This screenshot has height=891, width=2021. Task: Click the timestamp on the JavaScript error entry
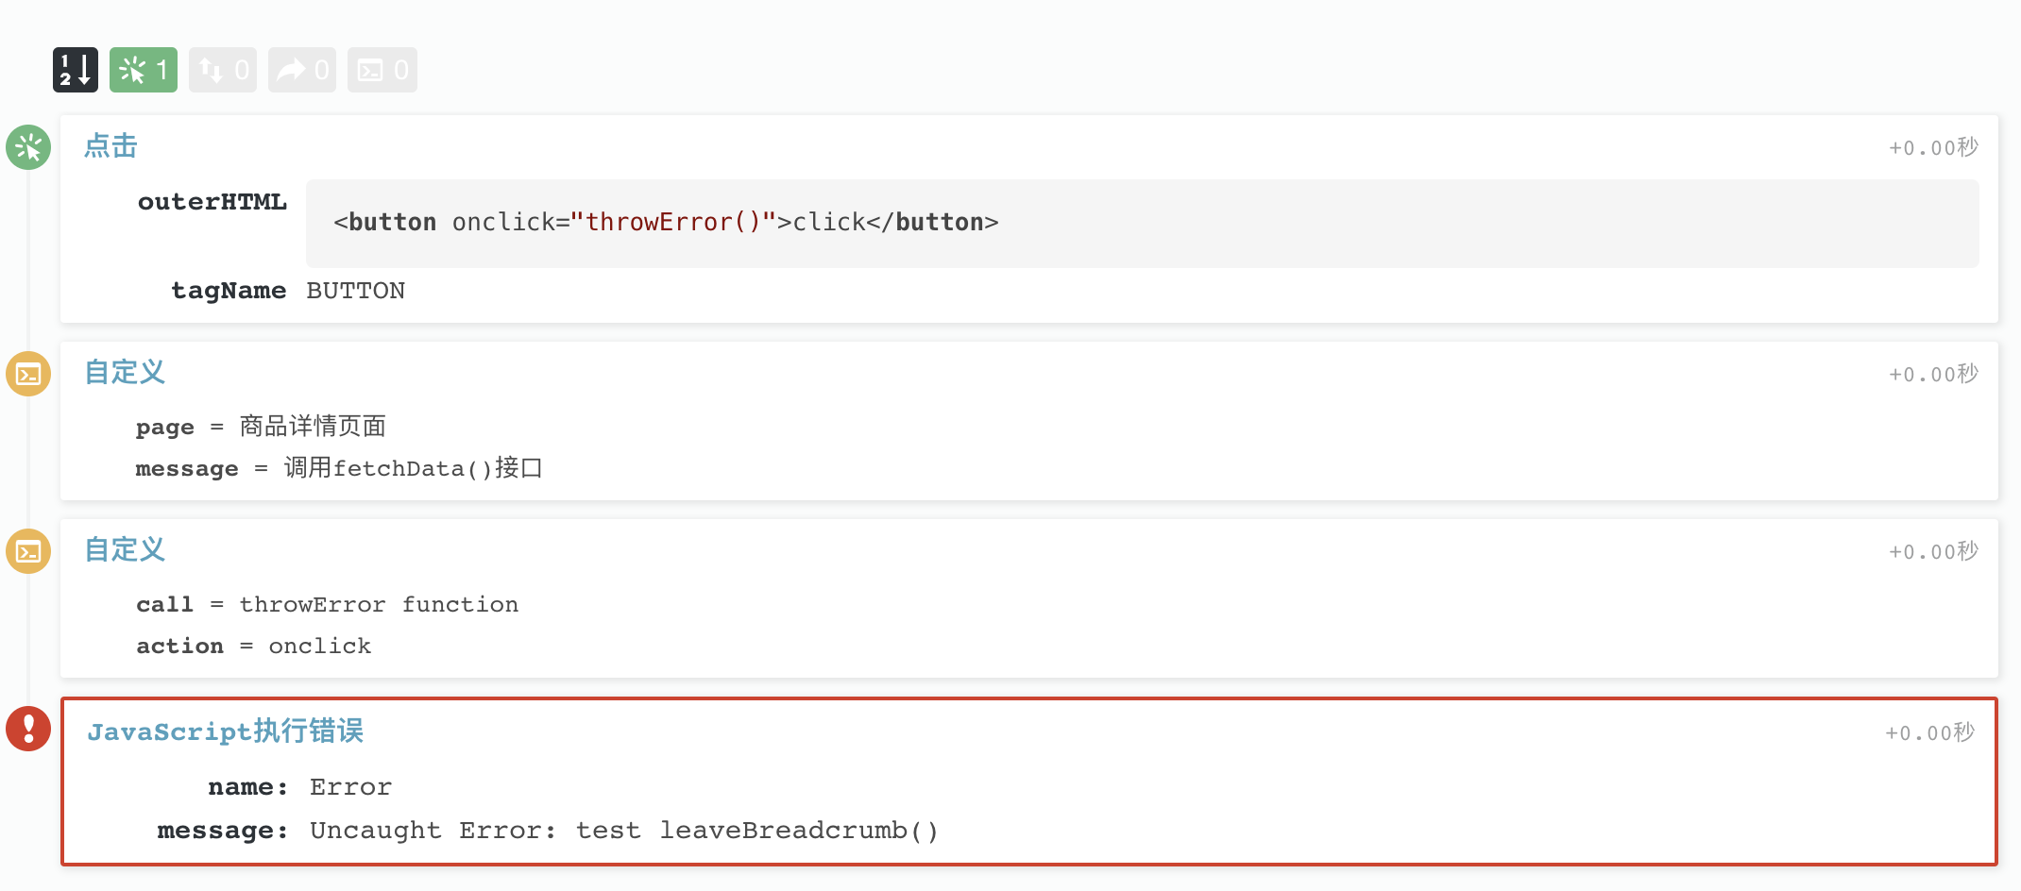tap(1929, 733)
